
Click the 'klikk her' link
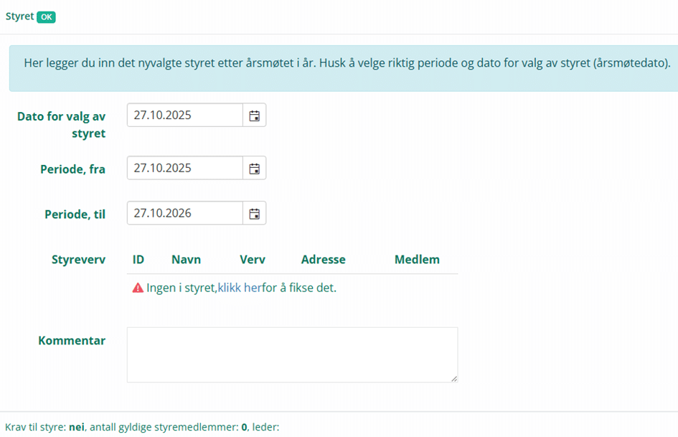(x=239, y=288)
